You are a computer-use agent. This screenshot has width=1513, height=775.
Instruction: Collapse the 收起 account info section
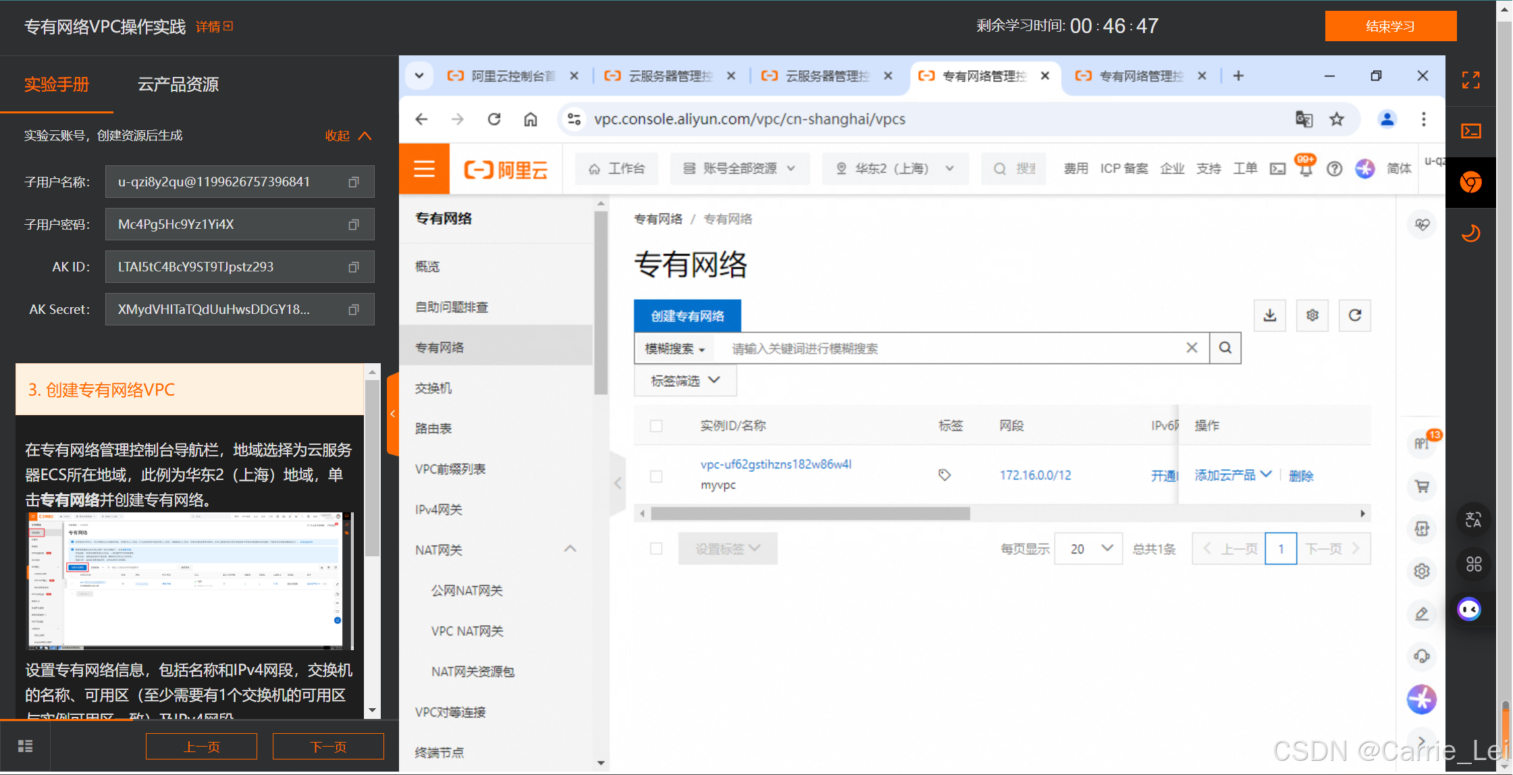tap(348, 136)
